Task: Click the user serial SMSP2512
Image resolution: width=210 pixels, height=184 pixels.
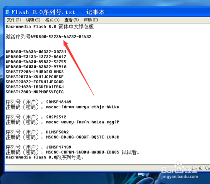Action: [56, 117]
